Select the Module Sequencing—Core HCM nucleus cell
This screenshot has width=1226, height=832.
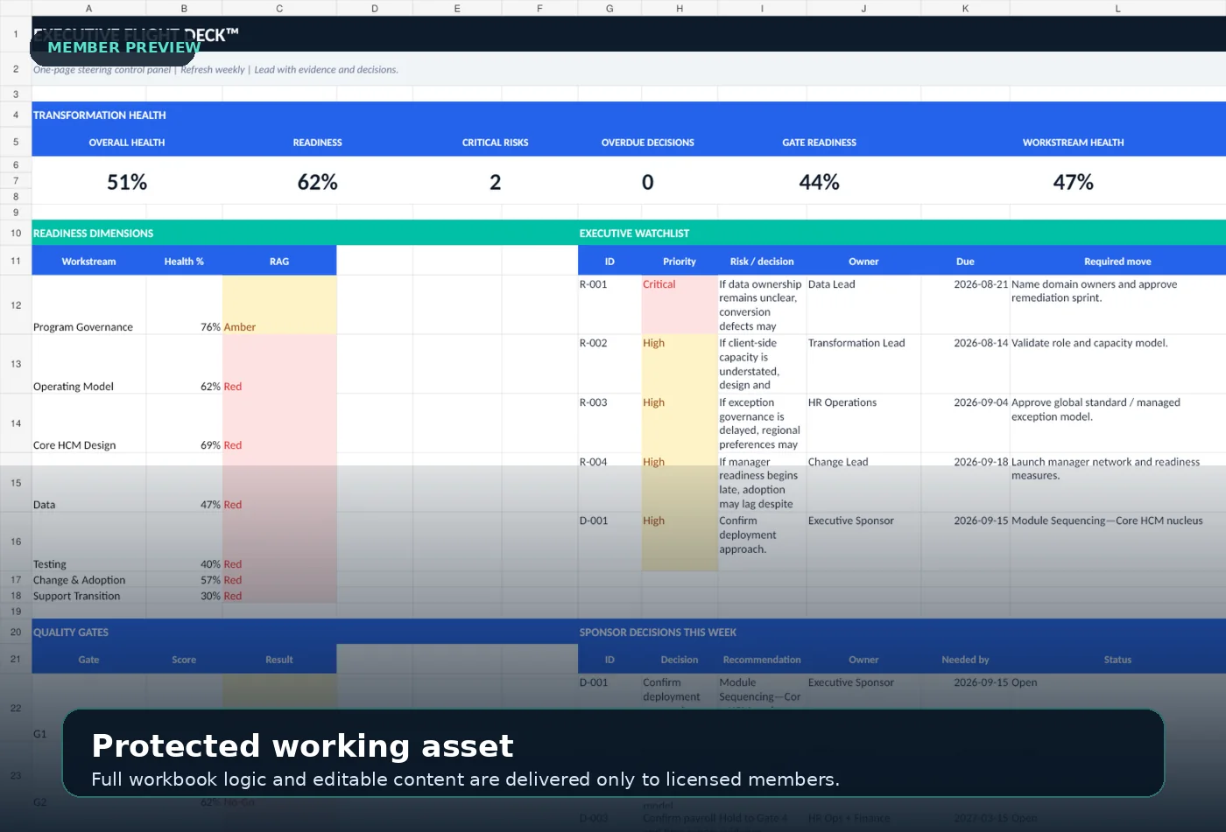[1117, 542]
